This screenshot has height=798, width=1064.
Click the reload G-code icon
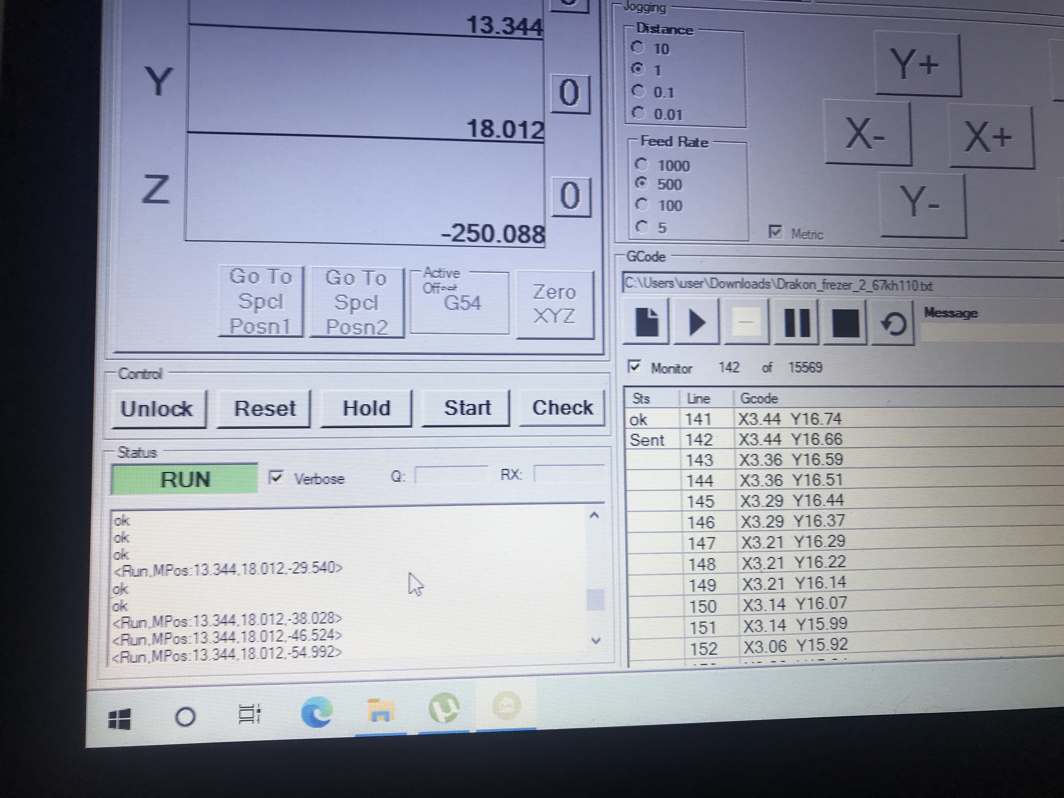(893, 324)
